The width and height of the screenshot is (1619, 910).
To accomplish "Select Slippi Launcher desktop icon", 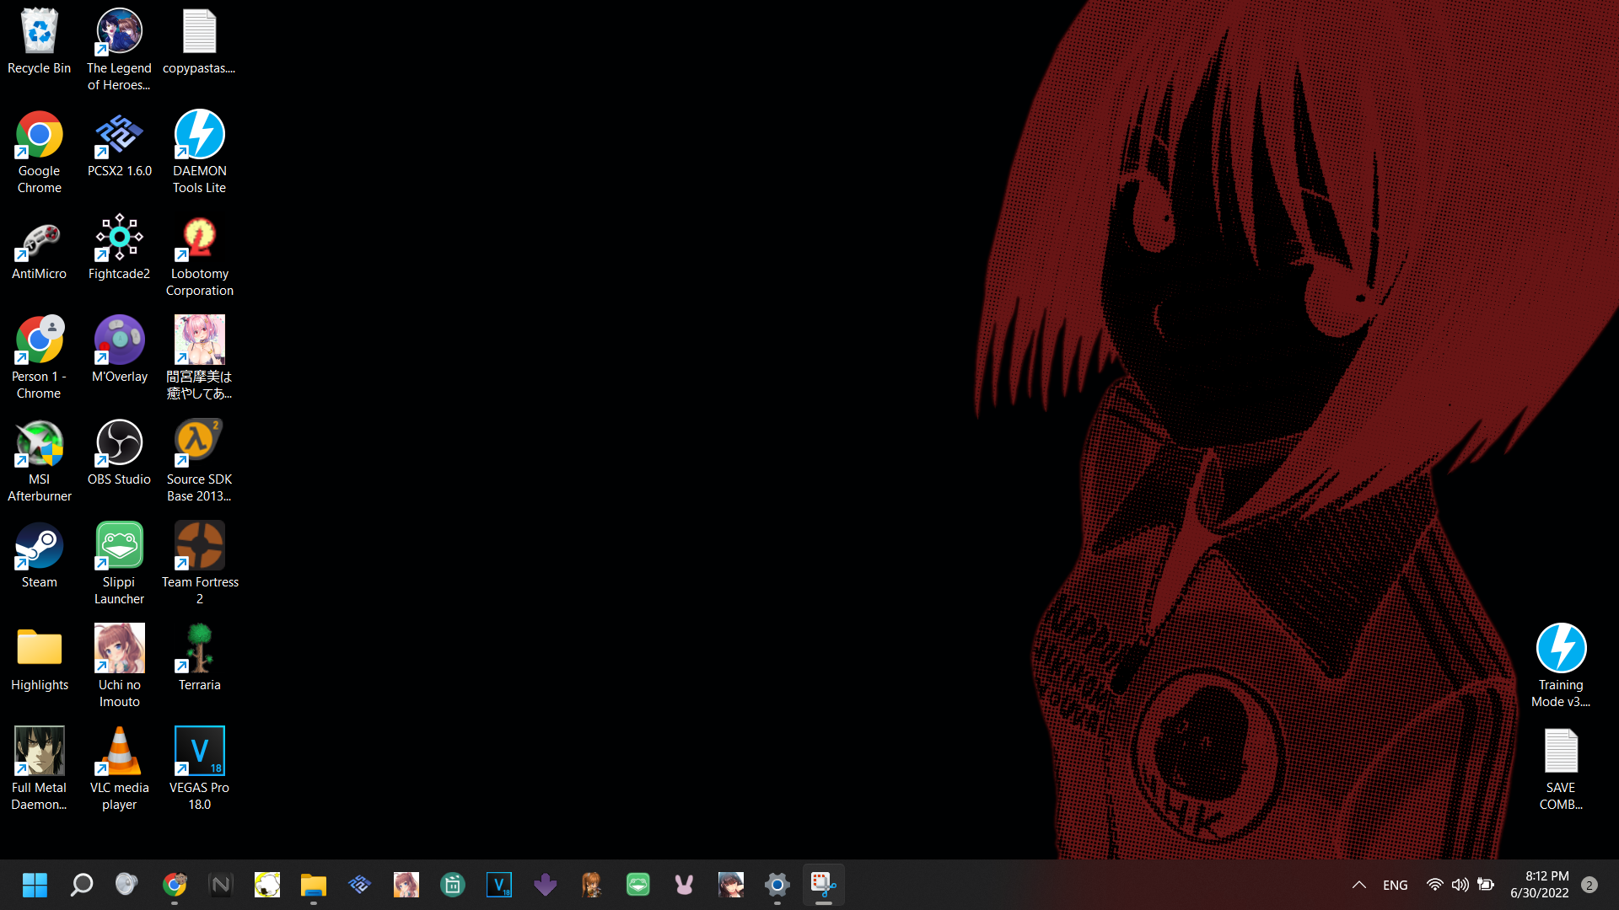I will [x=119, y=546].
